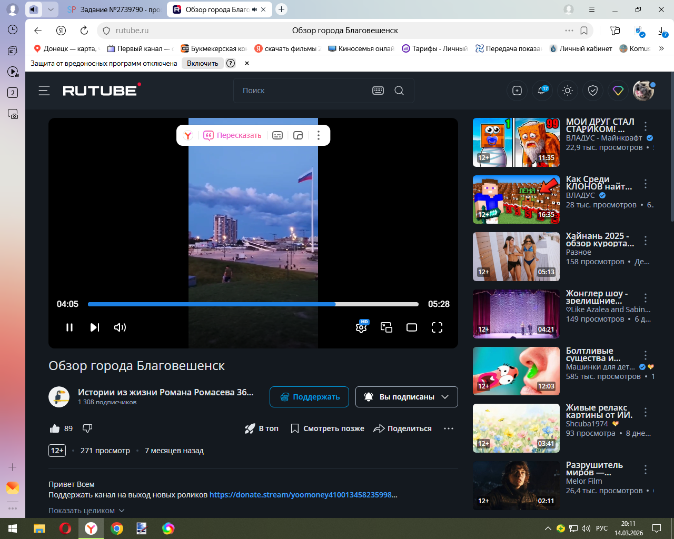674x539 pixels.
Task: Expand the 'Вы подписаны' subscription dropdown
Action: point(407,397)
